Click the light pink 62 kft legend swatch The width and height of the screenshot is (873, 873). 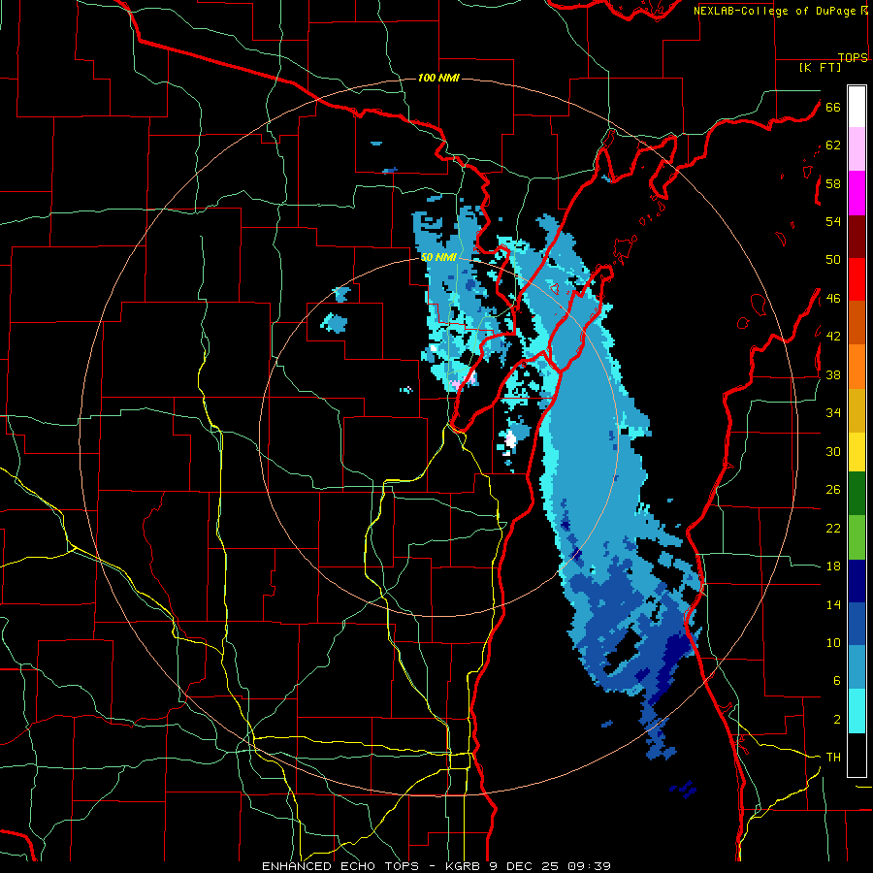(857, 149)
